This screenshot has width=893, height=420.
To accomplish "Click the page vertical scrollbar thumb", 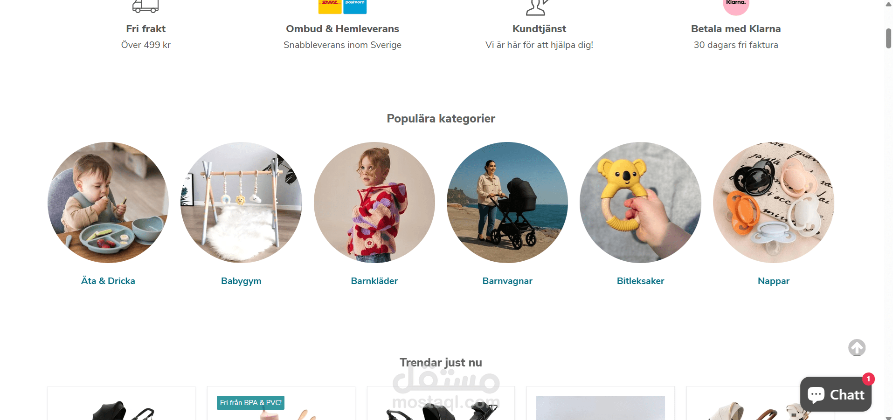I will (889, 38).
